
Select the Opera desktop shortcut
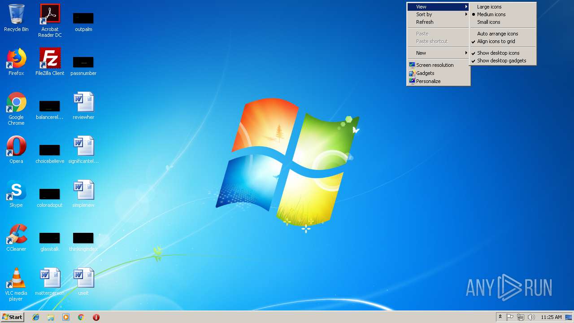pos(16,150)
